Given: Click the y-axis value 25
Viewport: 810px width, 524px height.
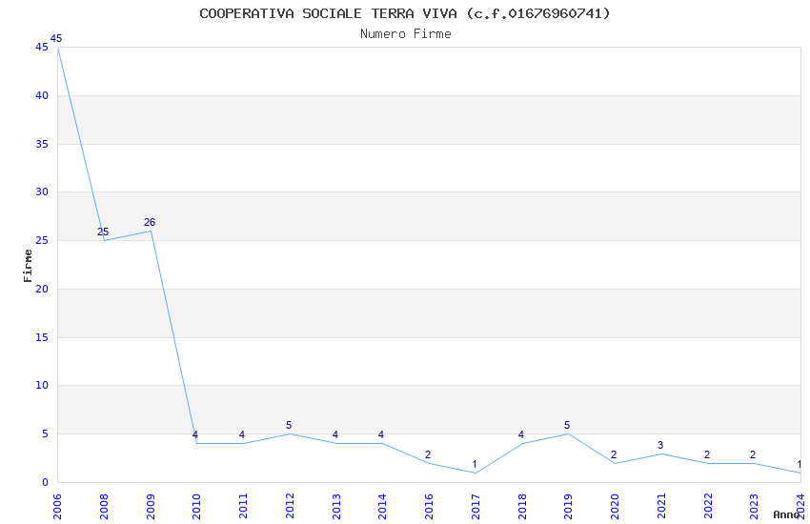Looking at the screenshot, I should (x=42, y=241).
